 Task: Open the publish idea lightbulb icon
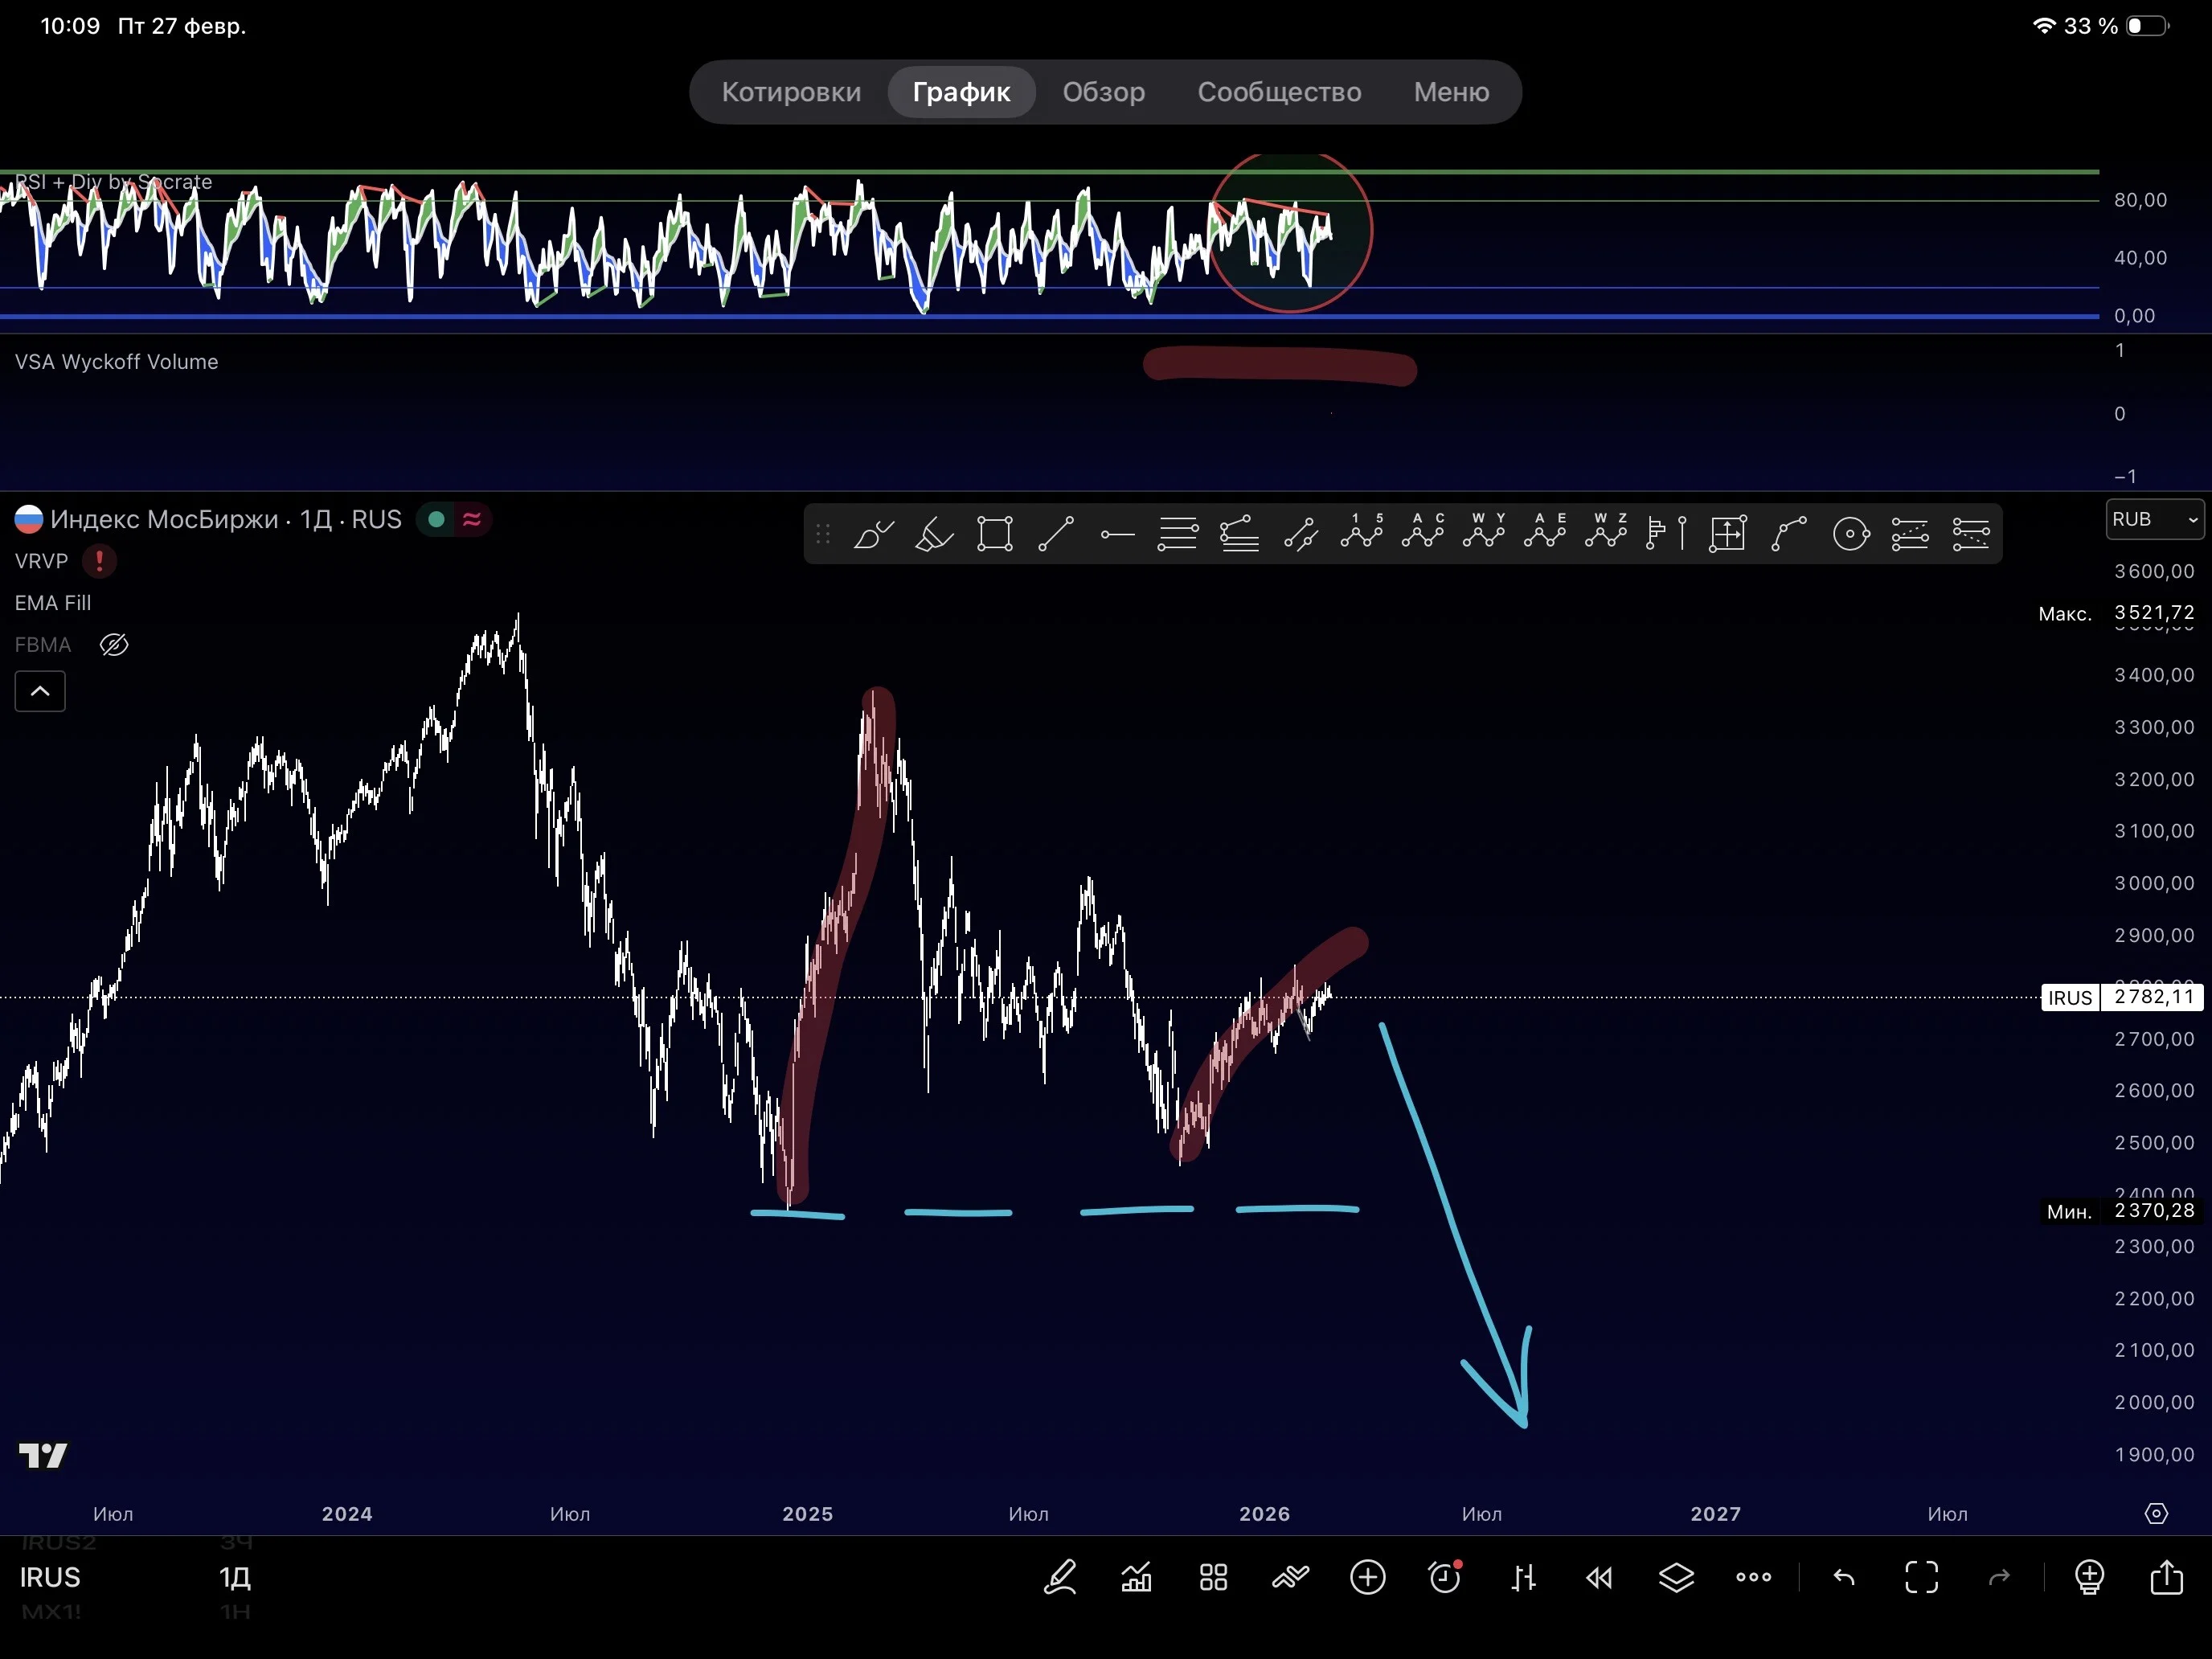[x=2089, y=1577]
